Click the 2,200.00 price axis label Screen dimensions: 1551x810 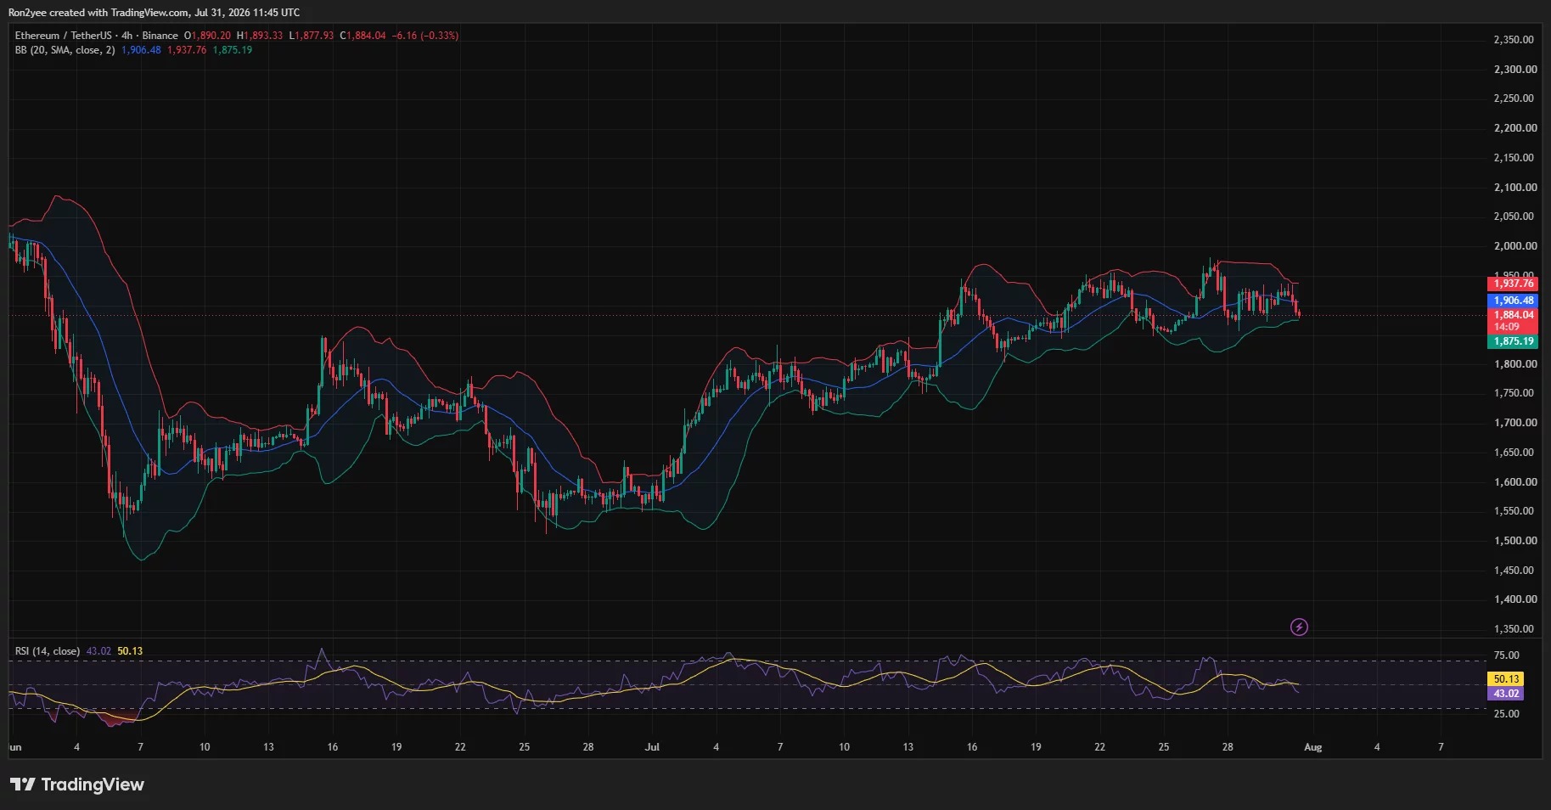click(1515, 128)
